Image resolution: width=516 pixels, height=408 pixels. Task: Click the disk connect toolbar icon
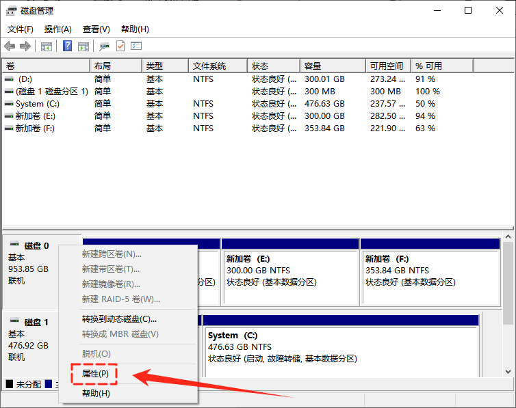(104, 46)
